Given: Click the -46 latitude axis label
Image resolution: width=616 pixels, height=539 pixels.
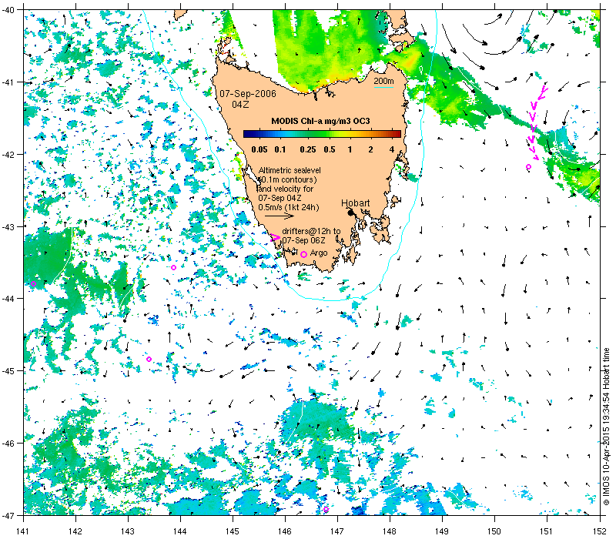Looking at the screenshot, I should [x=8, y=444].
